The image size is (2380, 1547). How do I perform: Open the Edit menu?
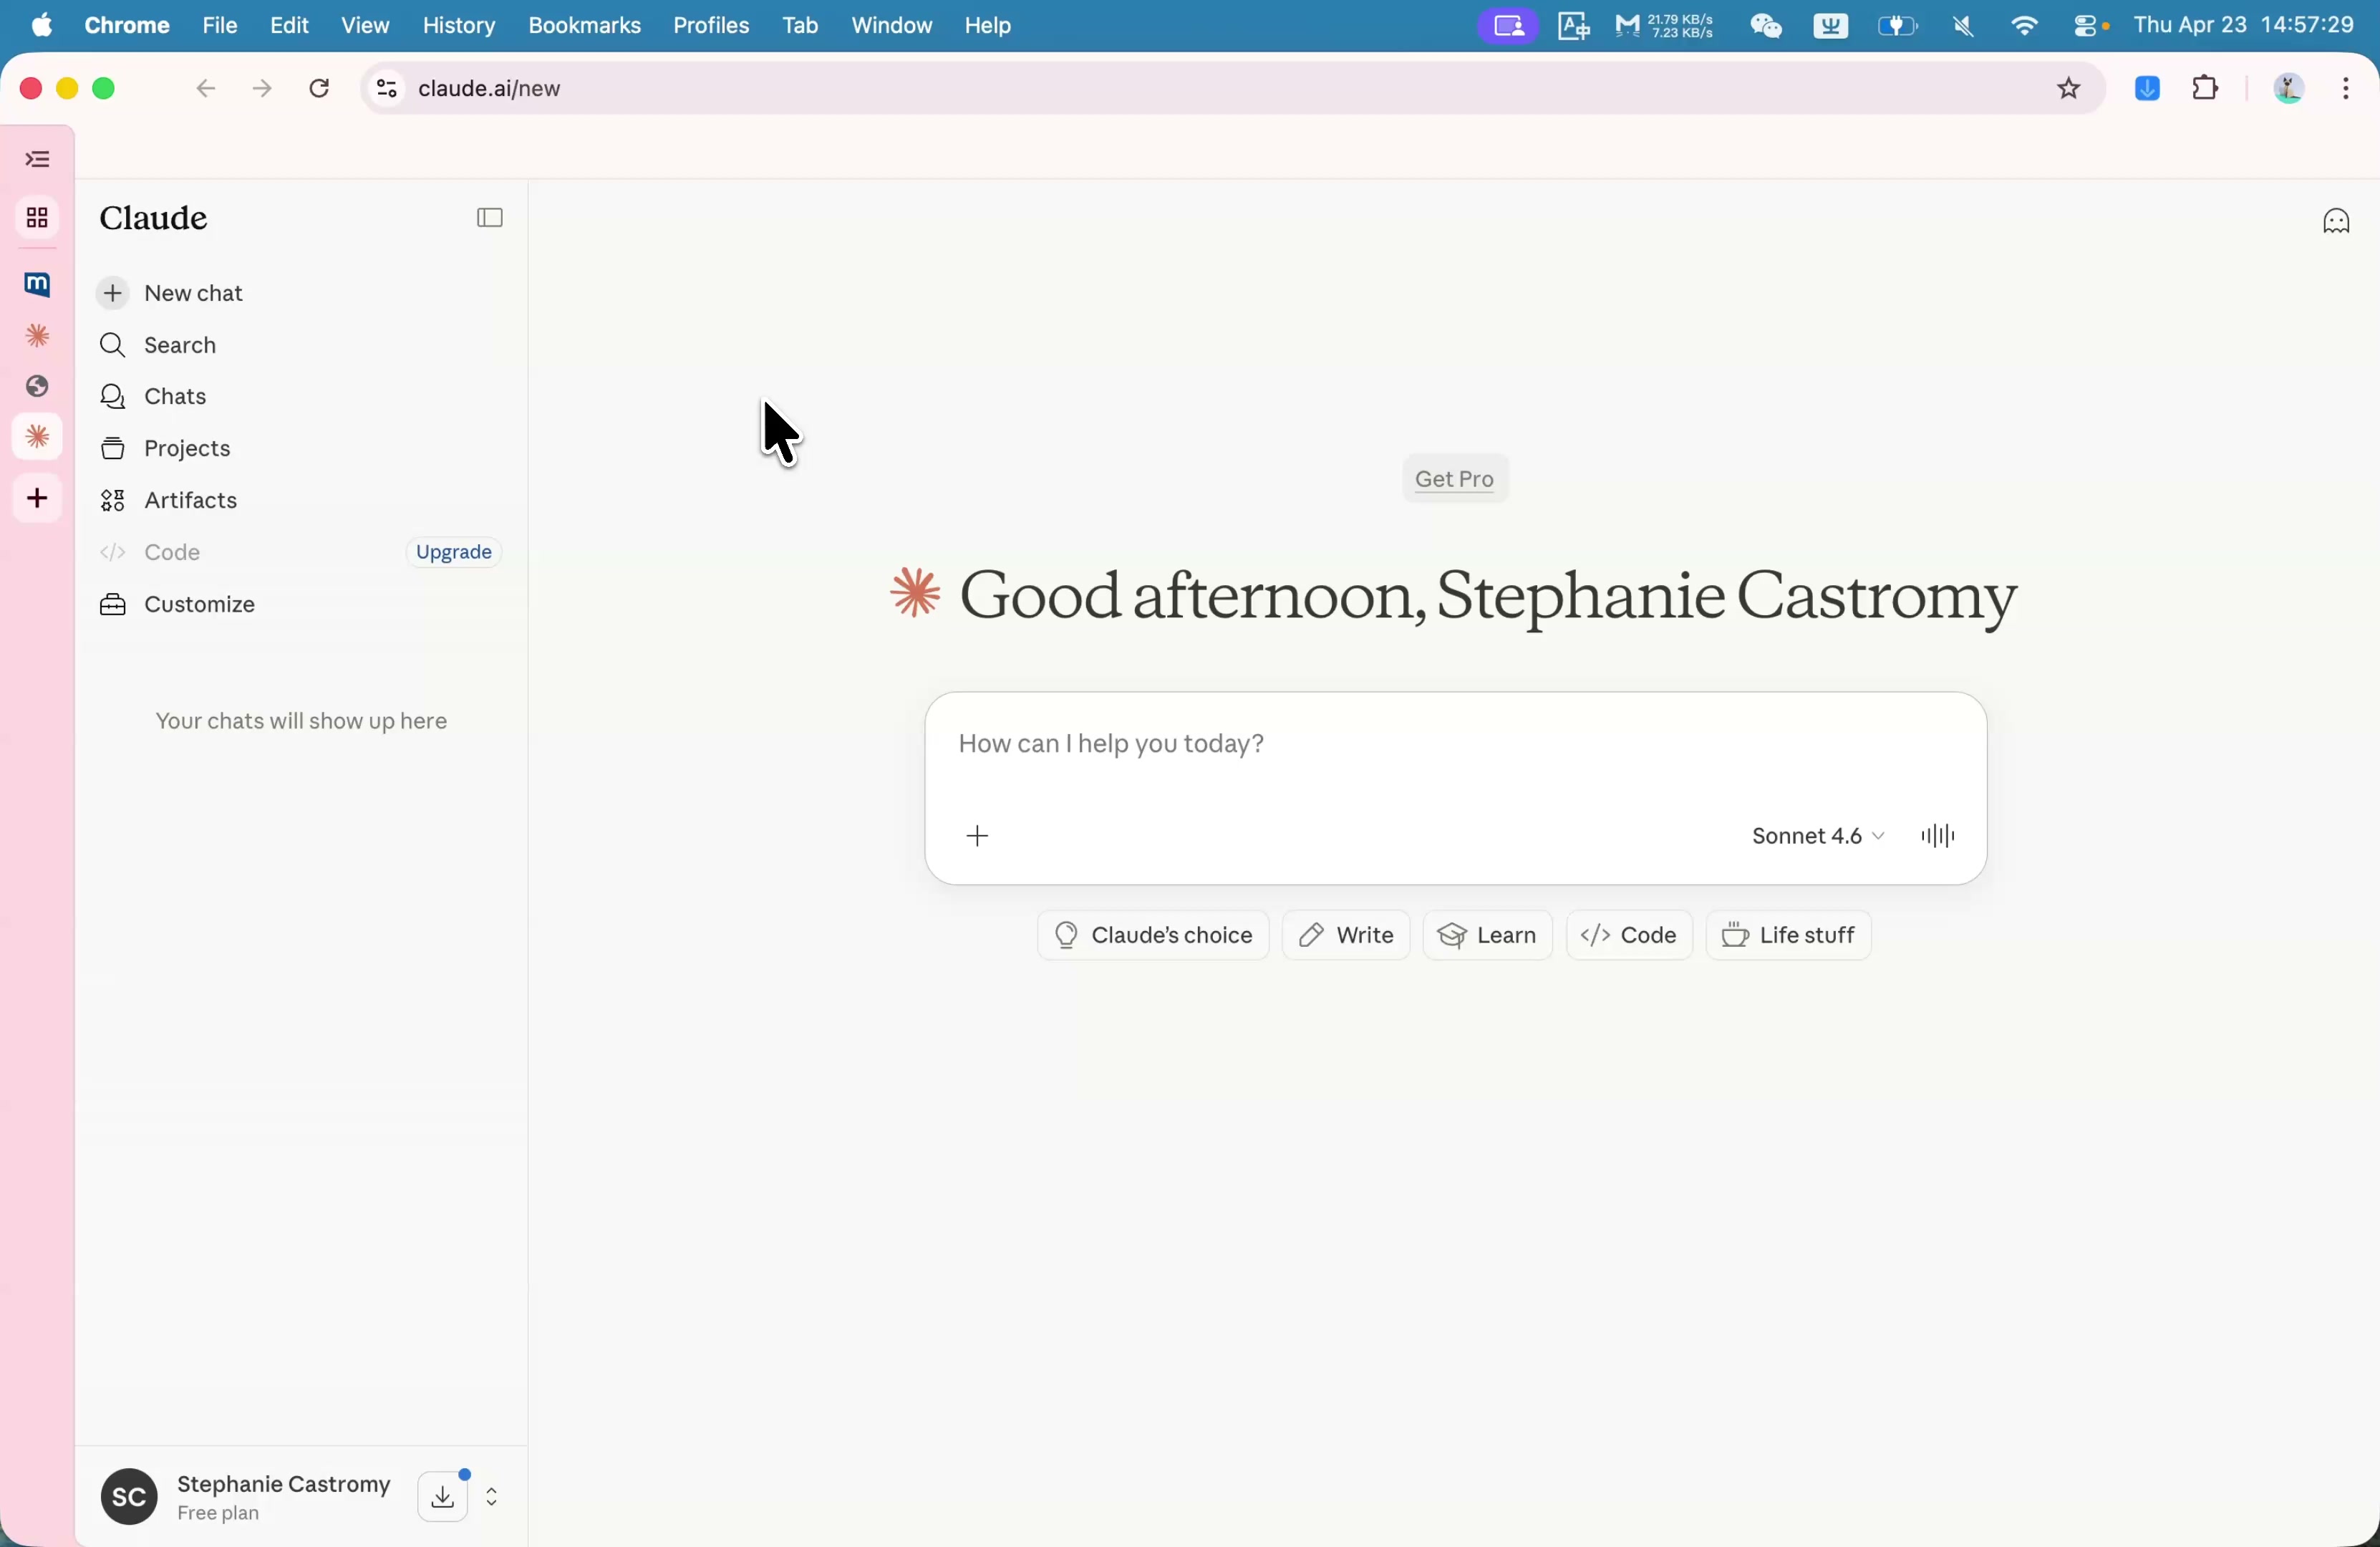pyautogui.click(x=290, y=25)
